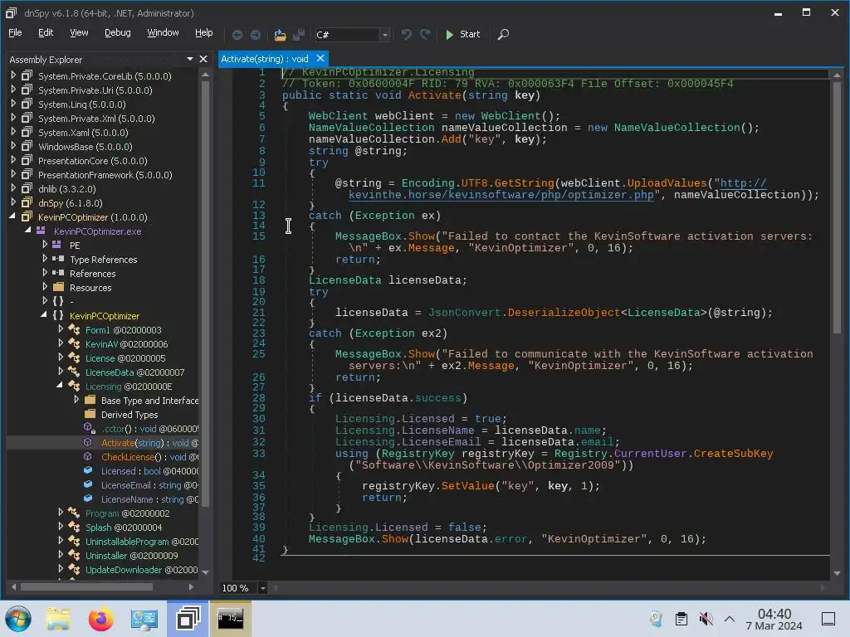Expand Base Type and Interfaces folder

coord(76,399)
